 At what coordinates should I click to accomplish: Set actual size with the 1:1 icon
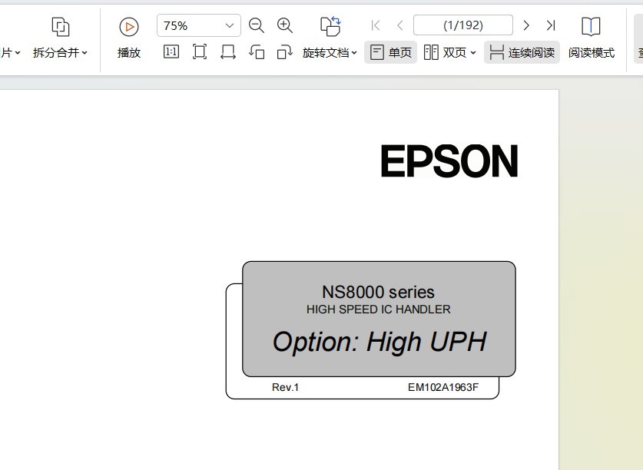[171, 52]
